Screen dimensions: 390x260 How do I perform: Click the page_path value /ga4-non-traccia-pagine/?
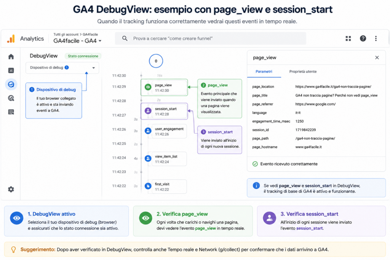[315, 139]
